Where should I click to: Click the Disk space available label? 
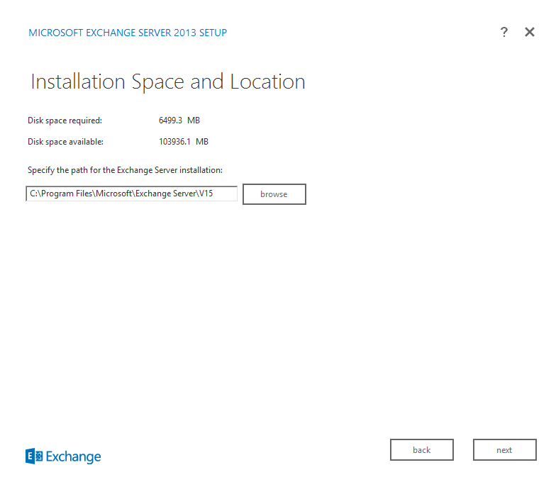(65, 142)
